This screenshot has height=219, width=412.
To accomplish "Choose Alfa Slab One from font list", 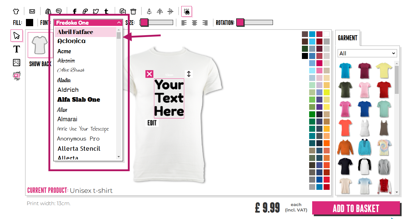I will 79,100.
